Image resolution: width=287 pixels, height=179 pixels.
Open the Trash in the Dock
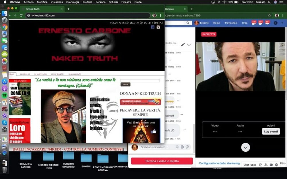pos(5,170)
